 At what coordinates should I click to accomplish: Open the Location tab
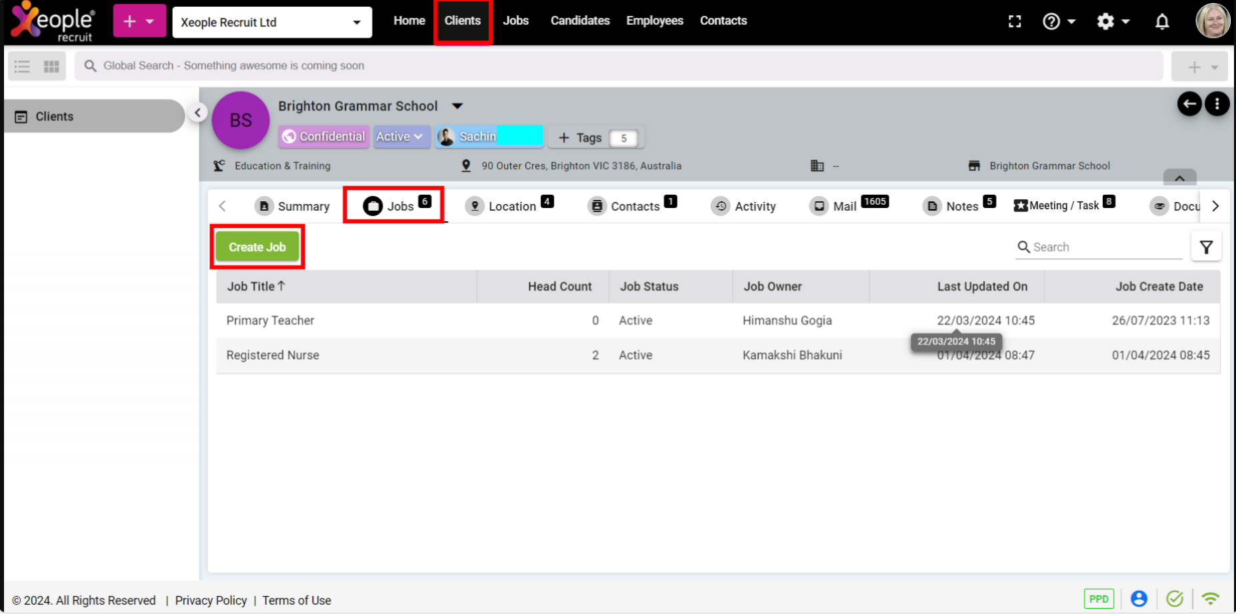(x=509, y=206)
